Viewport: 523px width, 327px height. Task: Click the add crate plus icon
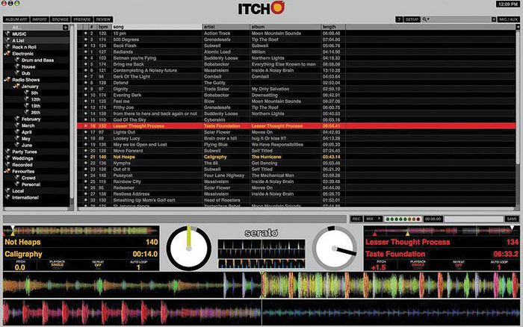[x=65, y=27]
